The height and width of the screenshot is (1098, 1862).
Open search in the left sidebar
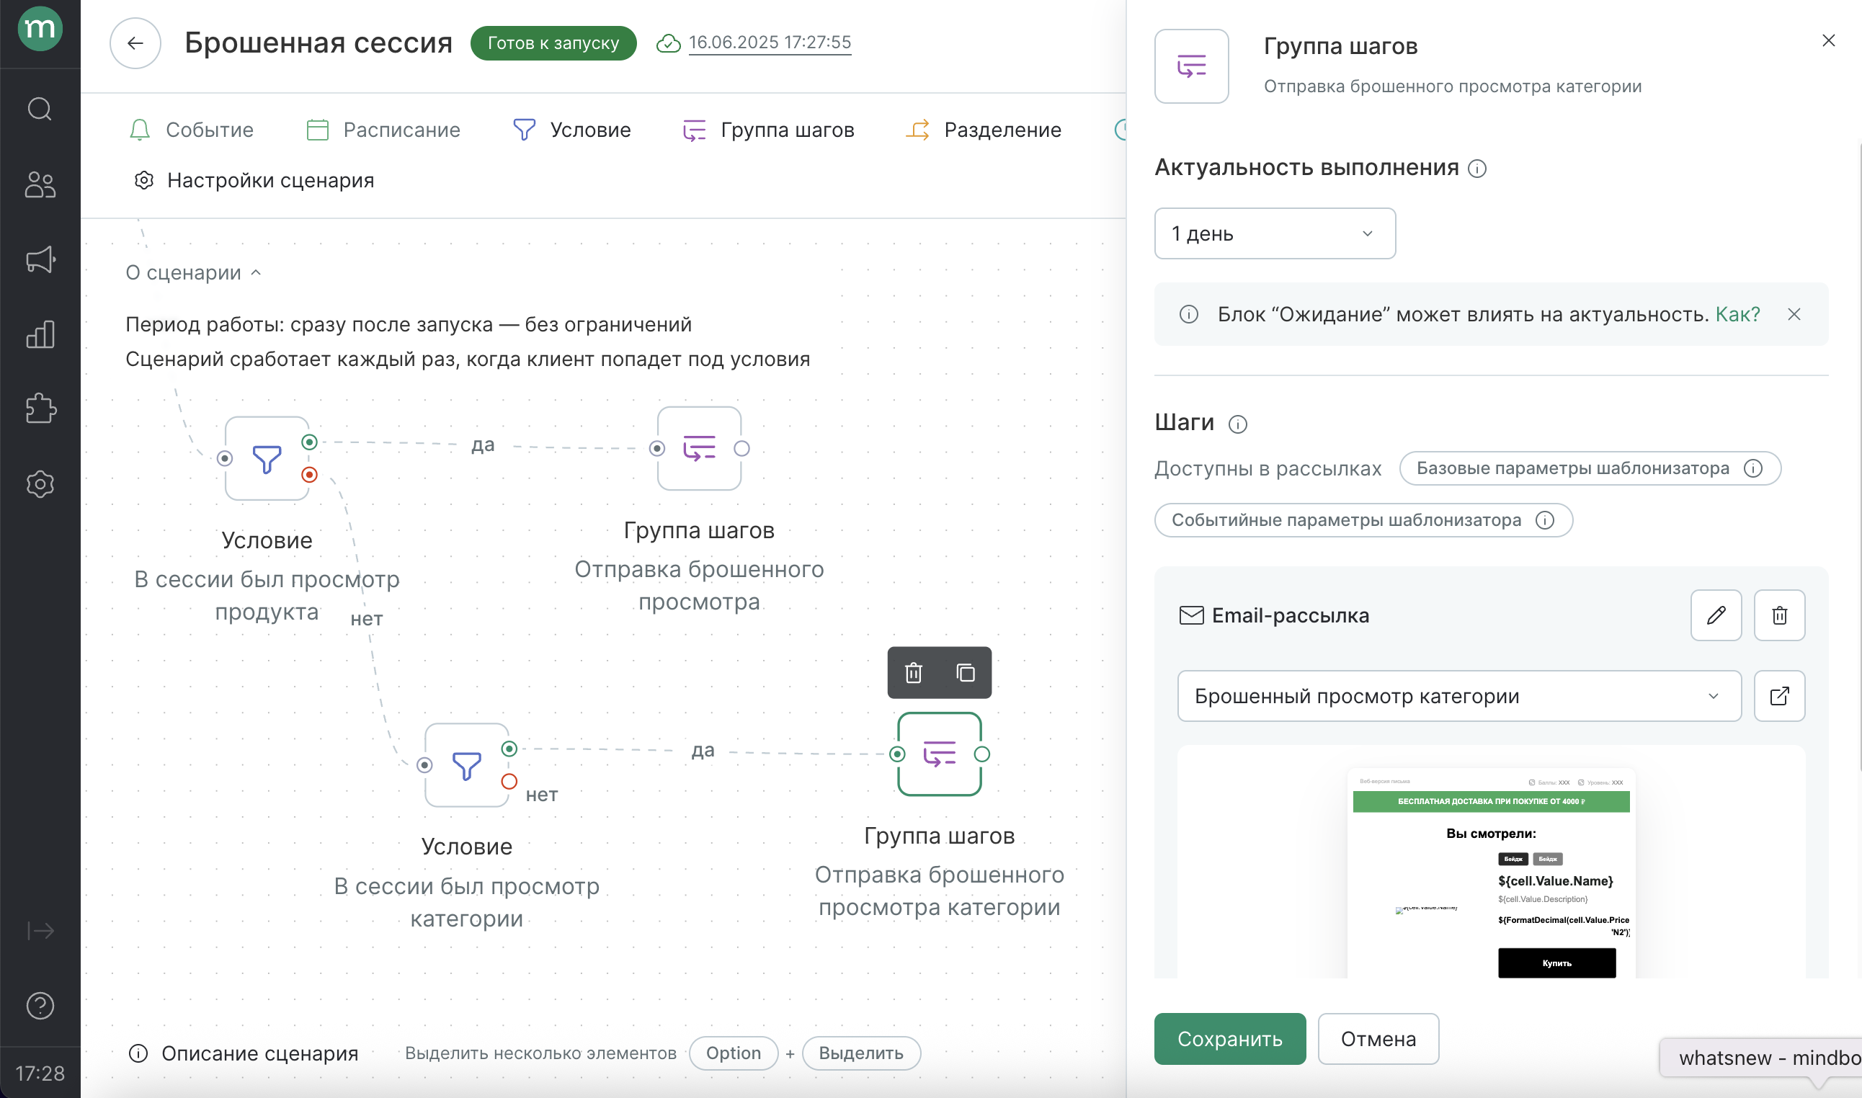pyautogui.click(x=40, y=110)
